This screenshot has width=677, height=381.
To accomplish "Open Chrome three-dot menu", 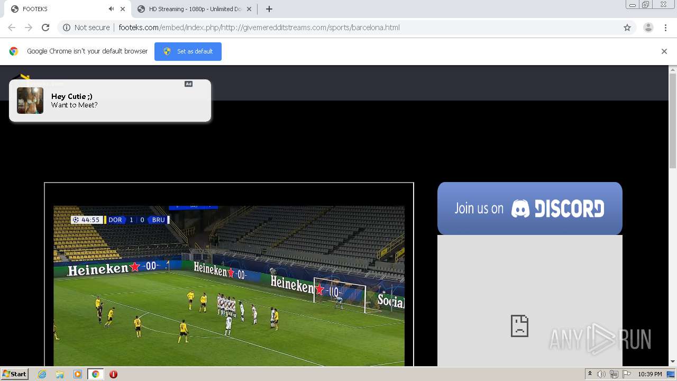I will pyautogui.click(x=666, y=28).
